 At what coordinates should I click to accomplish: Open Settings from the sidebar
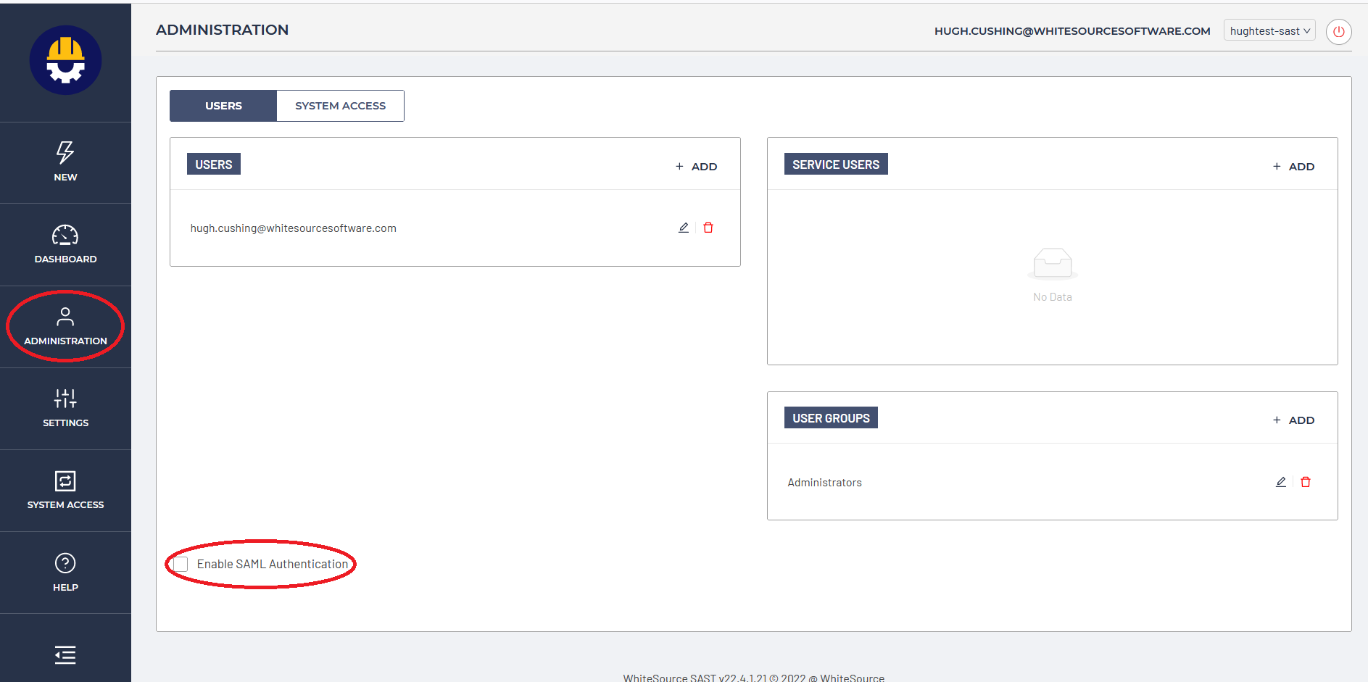point(65,407)
